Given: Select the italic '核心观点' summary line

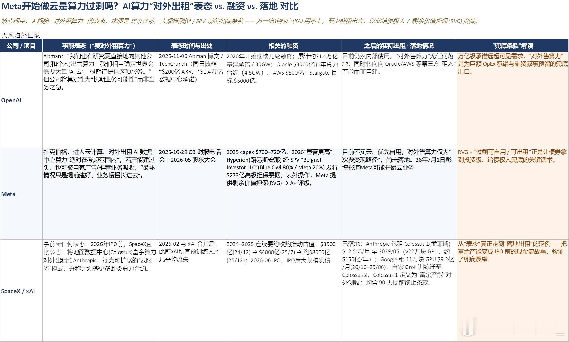Looking at the screenshot, I should coord(240,21).
